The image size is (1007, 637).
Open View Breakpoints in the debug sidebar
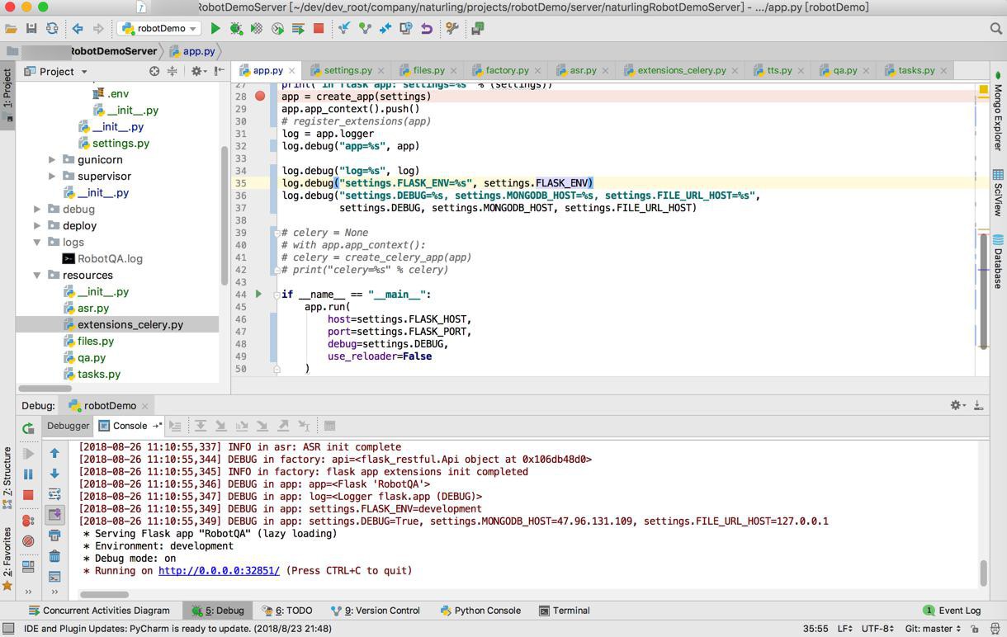tap(28, 521)
